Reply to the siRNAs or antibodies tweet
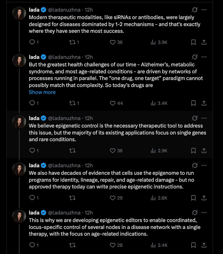 32,42
